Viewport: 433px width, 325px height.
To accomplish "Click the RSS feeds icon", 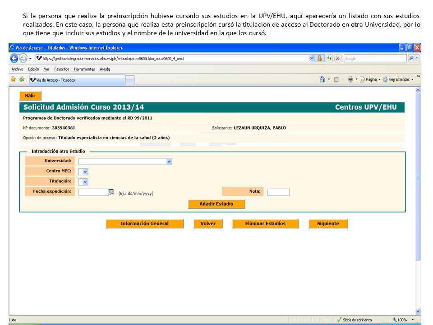I will [x=336, y=79].
